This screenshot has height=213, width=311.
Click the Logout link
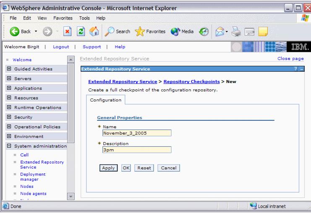[61, 47]
